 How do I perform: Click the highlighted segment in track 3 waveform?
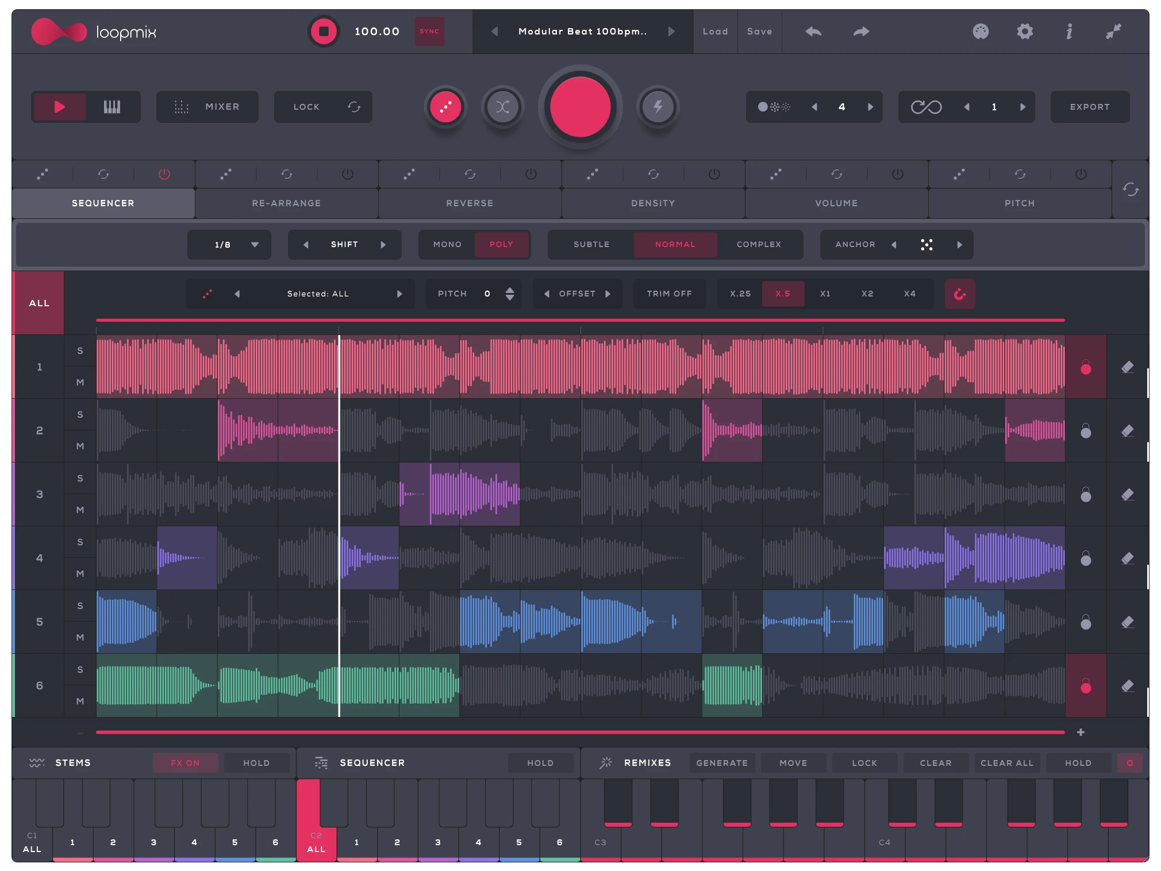click(460, 494)
